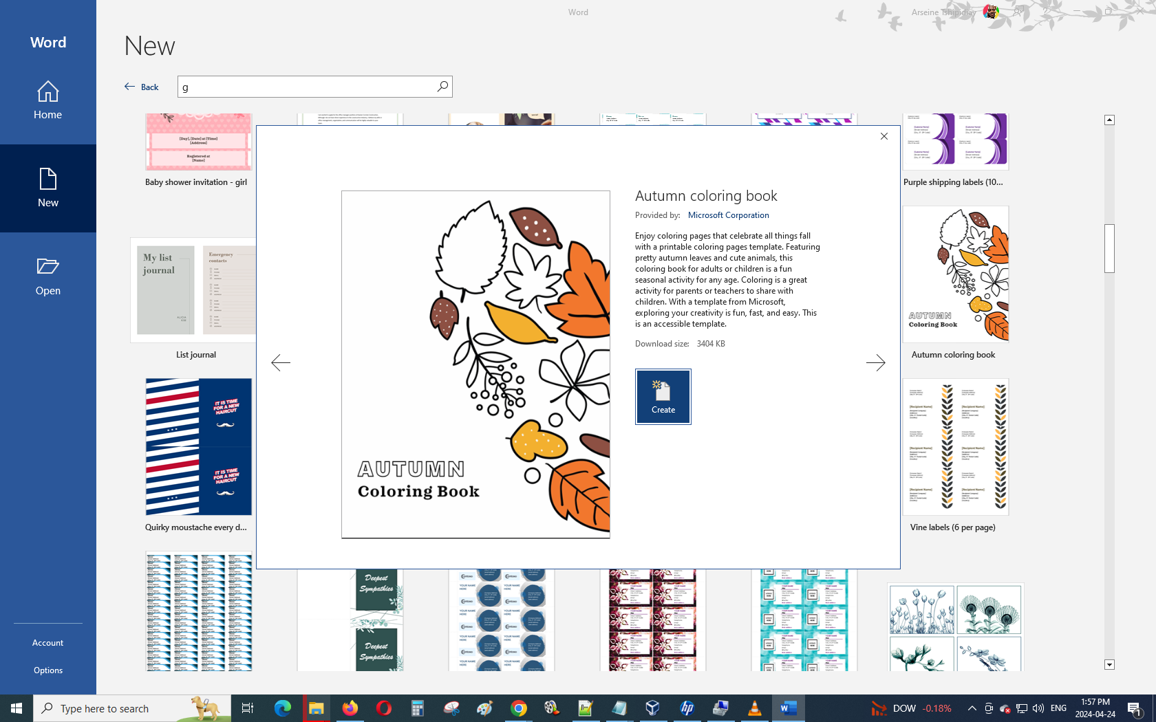Open File Explorer from the taskbar
The width and height of the screenshot is (1156, 722).
316,708
